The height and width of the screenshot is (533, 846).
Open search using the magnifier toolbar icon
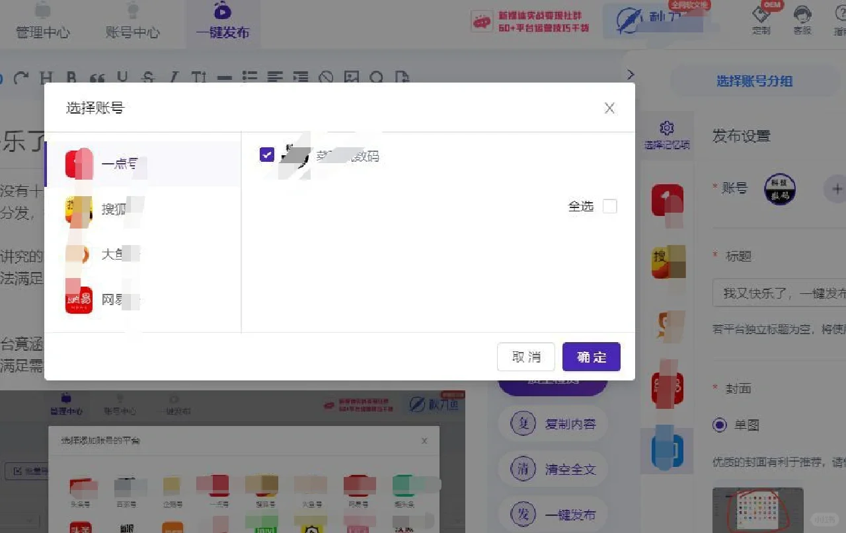tap(375, 78)
